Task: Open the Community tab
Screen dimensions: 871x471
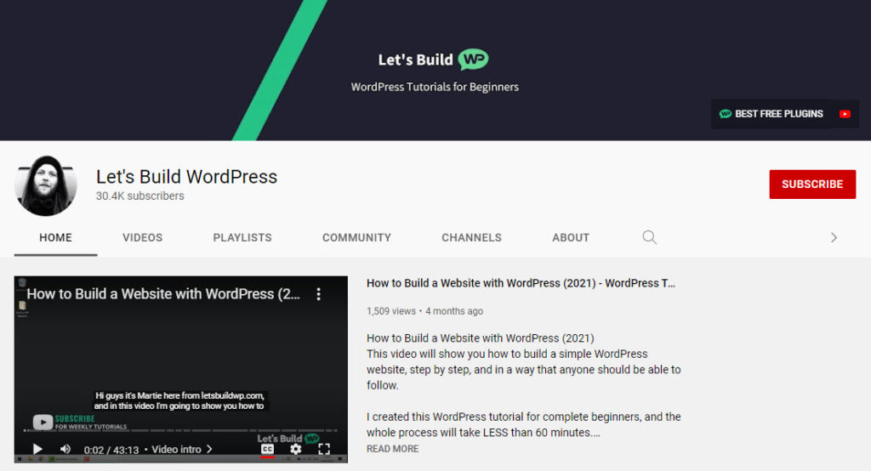Action: (x=356, y=237)
